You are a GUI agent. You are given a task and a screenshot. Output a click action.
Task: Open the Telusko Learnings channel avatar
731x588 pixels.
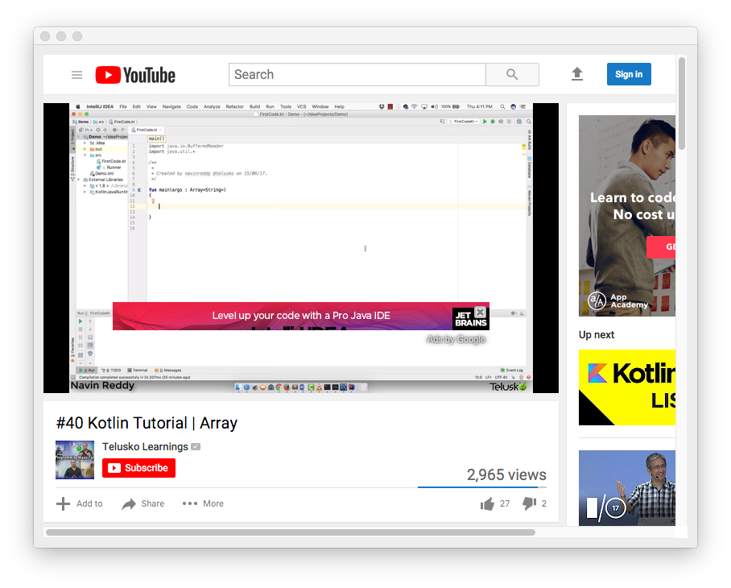[75, 460]
